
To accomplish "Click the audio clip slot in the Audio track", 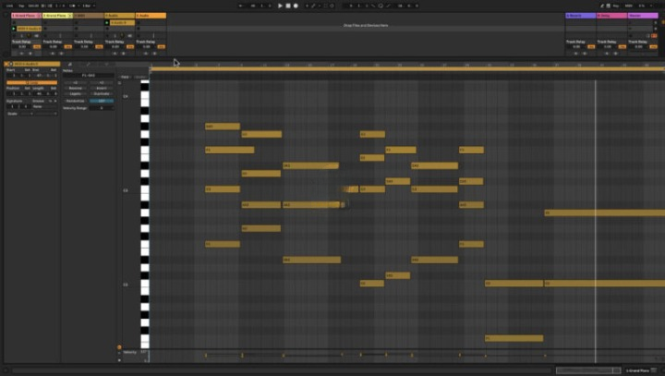I will click(x=122, y=22).
